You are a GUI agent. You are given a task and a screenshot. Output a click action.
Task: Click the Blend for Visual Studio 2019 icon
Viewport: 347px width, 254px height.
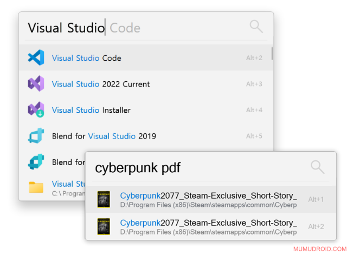click(x=36, y=135)
